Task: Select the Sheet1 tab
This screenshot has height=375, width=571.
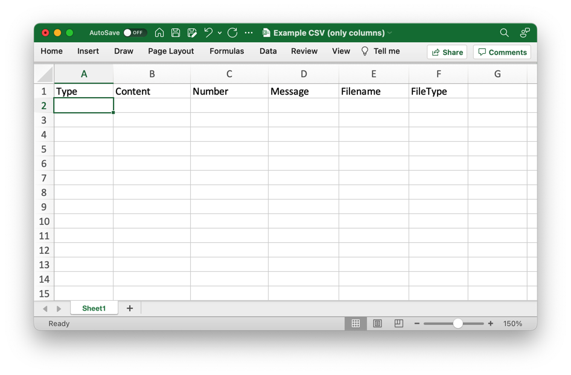Action: pyautogui.click(x=94, y=309)
